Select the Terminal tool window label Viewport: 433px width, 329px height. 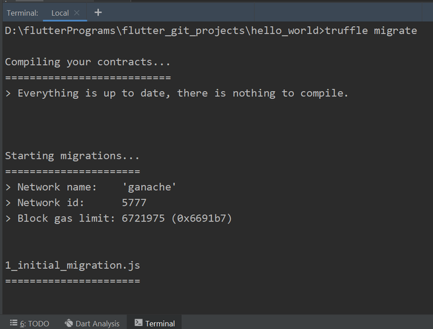160,323
